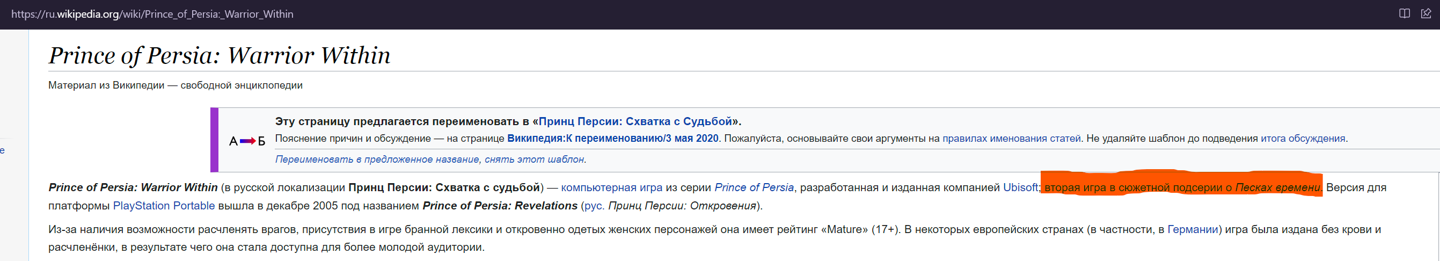Open the Ubisoft company link
Image resolution: width=1440 pixels, height=261 pixels.
[1020, 187]
